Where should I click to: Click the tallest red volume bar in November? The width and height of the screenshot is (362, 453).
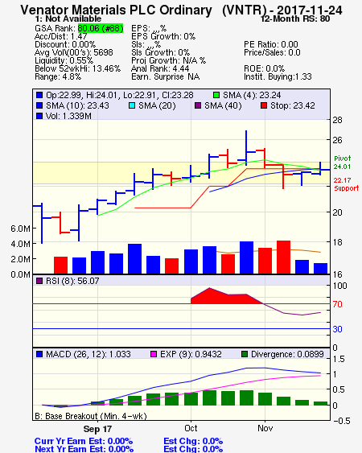pos(283,257)
